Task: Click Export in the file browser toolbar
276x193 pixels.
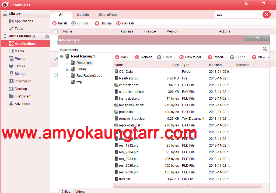Action: tap(237, 57)
